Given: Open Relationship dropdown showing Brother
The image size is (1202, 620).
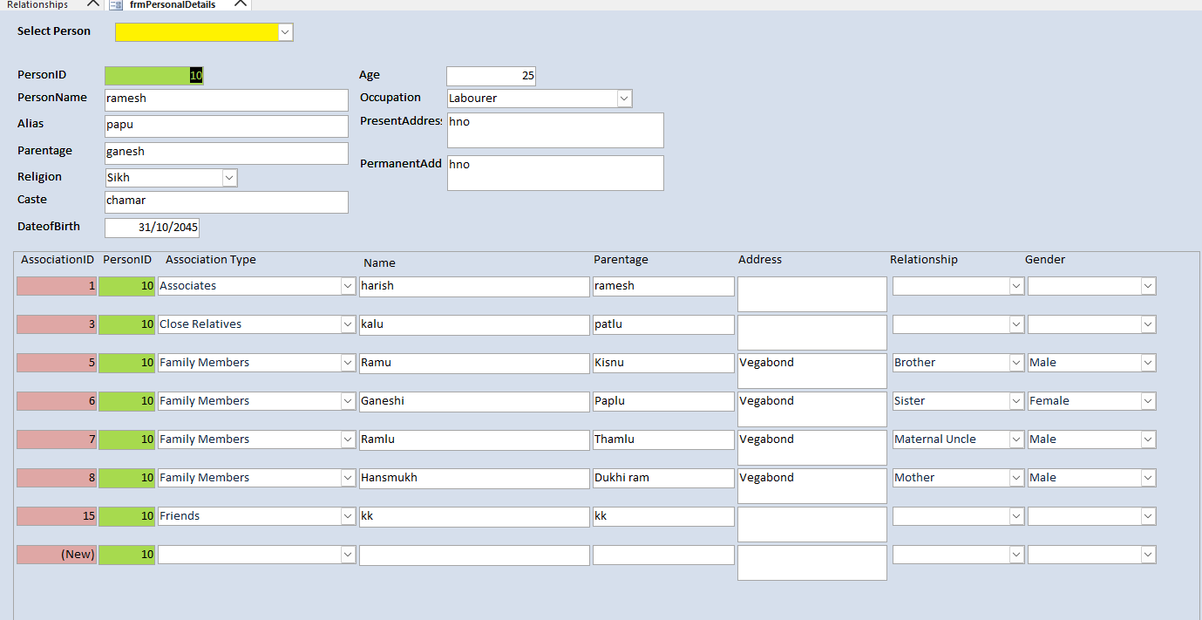Looking at the screenshot, I should pos(1016,363).
